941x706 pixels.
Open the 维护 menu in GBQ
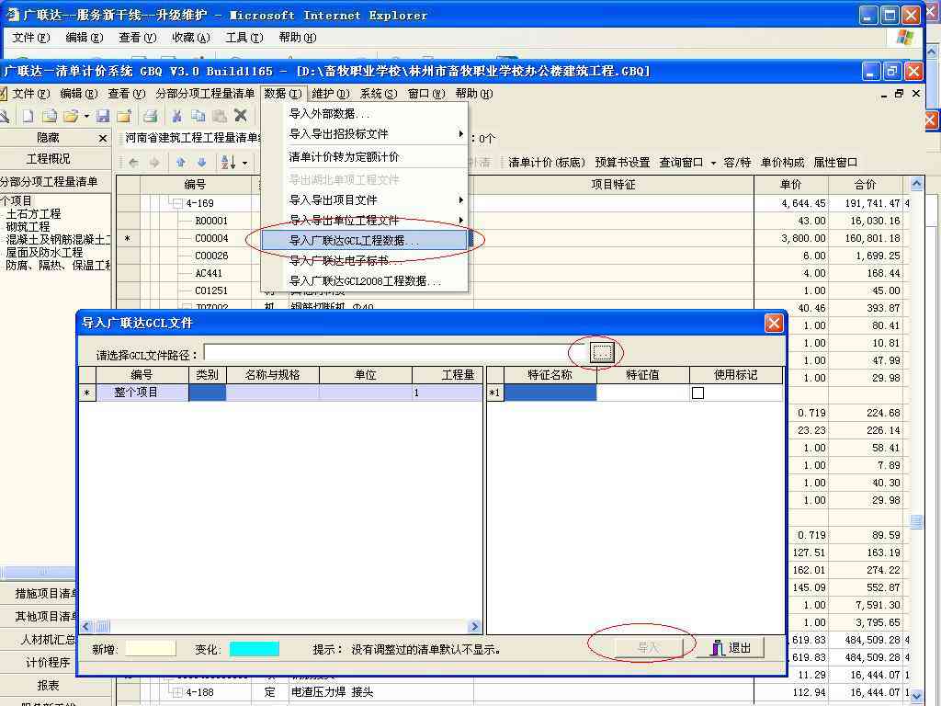click(x=330, y=94)
